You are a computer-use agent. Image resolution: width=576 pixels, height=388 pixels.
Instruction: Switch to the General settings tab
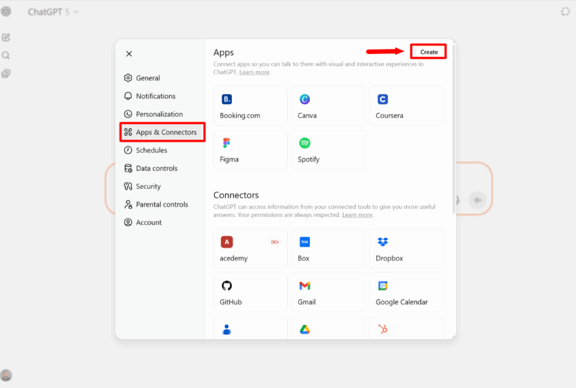tap(148, 78)
